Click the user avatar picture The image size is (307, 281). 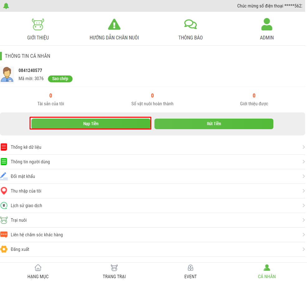[7, 75]
